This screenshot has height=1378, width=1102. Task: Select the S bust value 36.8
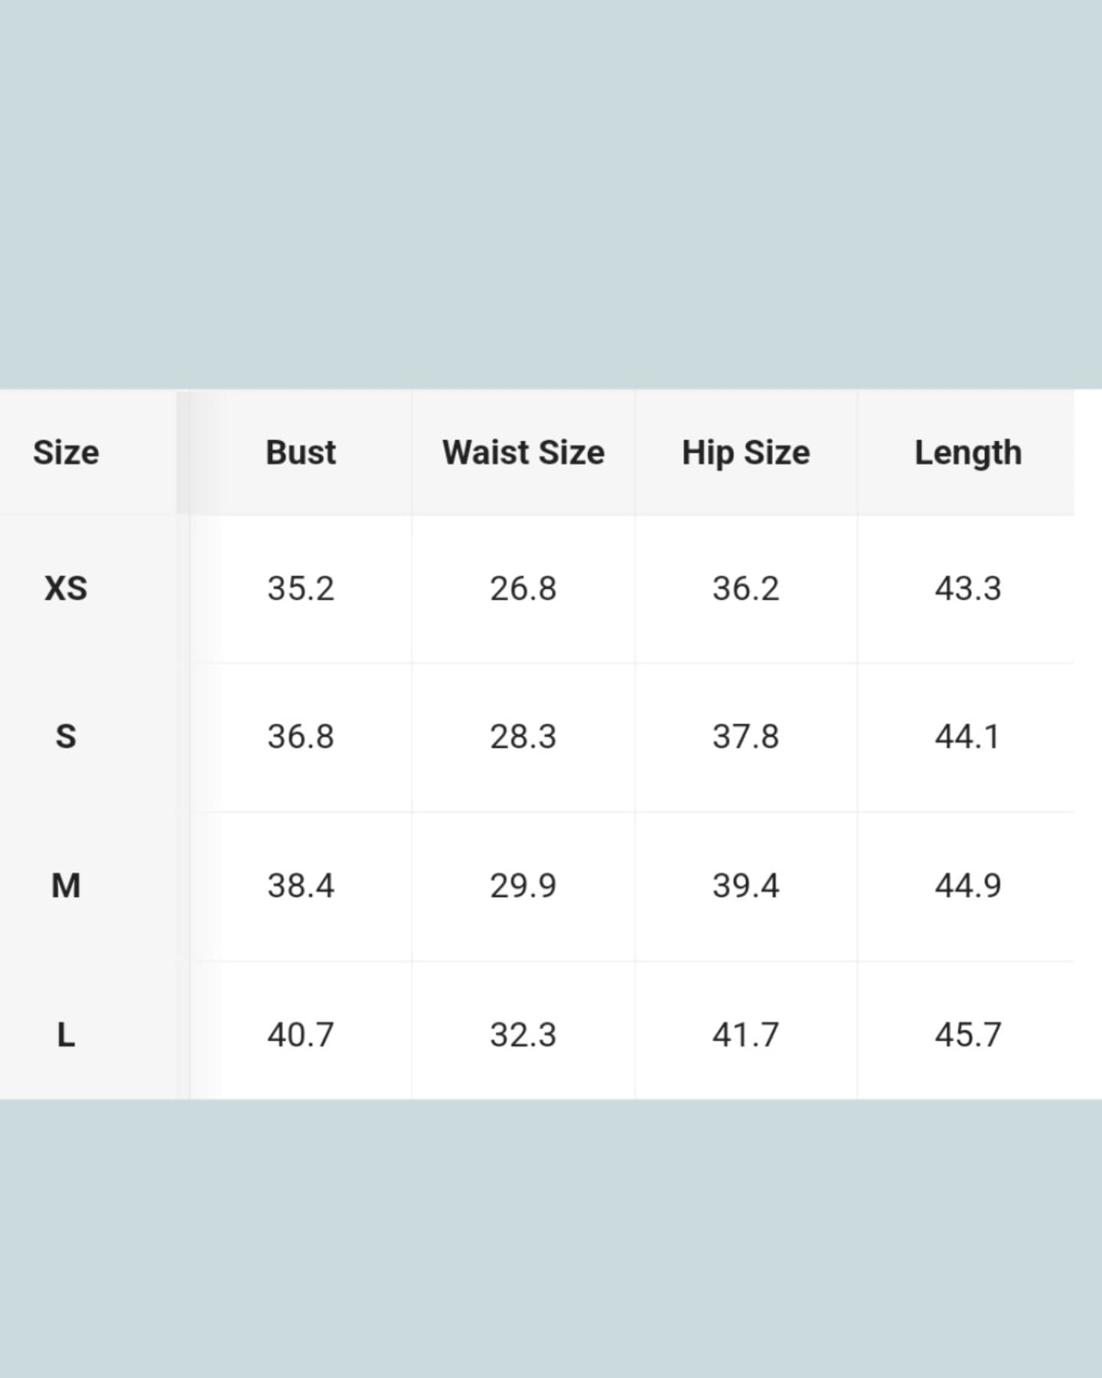301,736
